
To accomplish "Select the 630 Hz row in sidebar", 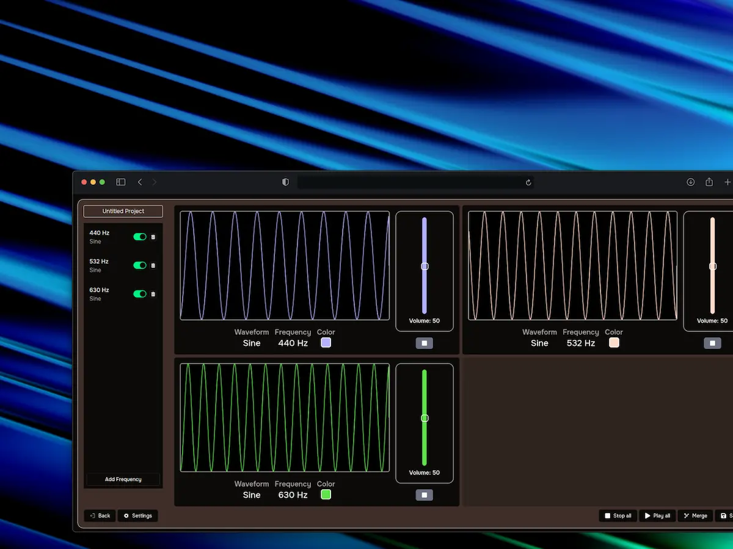I will [123, 294].
